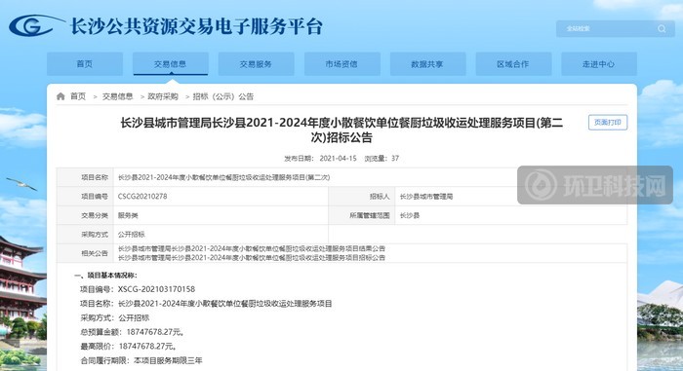The width and height of the screenshot is (683, 371).
Task: Open the 首页 navigation tab
Action: 85,64
